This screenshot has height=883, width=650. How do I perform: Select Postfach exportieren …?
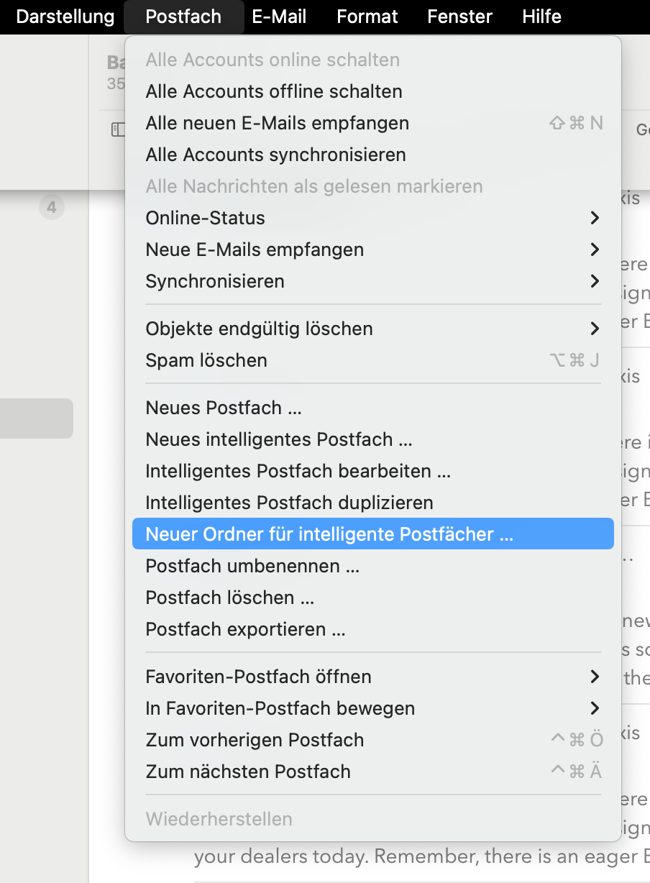coord(245,629)
